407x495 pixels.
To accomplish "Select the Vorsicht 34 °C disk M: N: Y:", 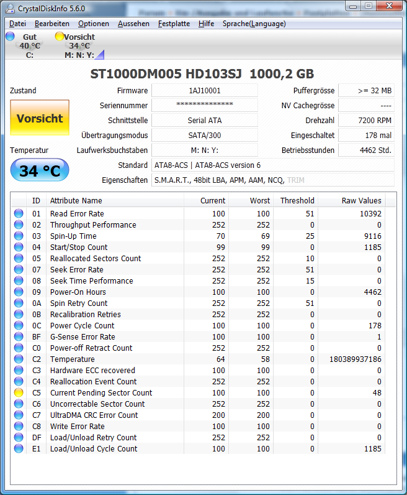I will pos(79,46).
